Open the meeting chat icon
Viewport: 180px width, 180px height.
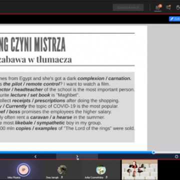click(168, 7)
